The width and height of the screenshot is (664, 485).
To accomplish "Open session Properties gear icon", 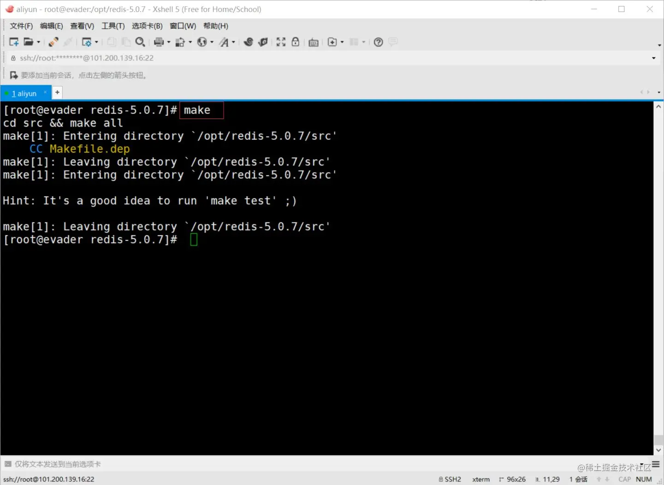I will click(x=86, y=42).
